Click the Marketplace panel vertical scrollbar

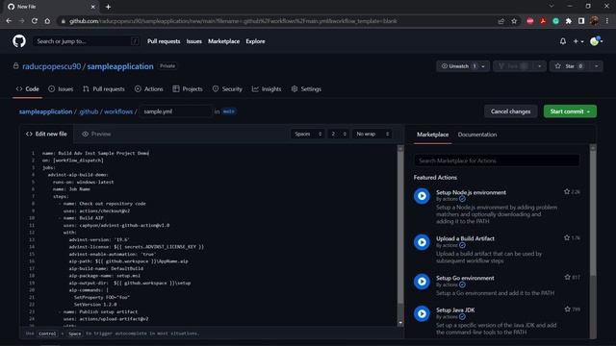(x=593, y=241)
